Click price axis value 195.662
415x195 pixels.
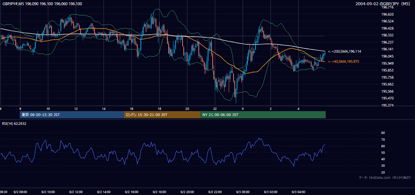[x=387, y=84]
